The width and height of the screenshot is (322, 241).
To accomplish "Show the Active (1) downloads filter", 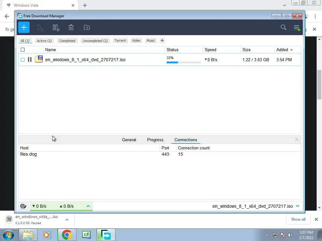I will [44, 41].
